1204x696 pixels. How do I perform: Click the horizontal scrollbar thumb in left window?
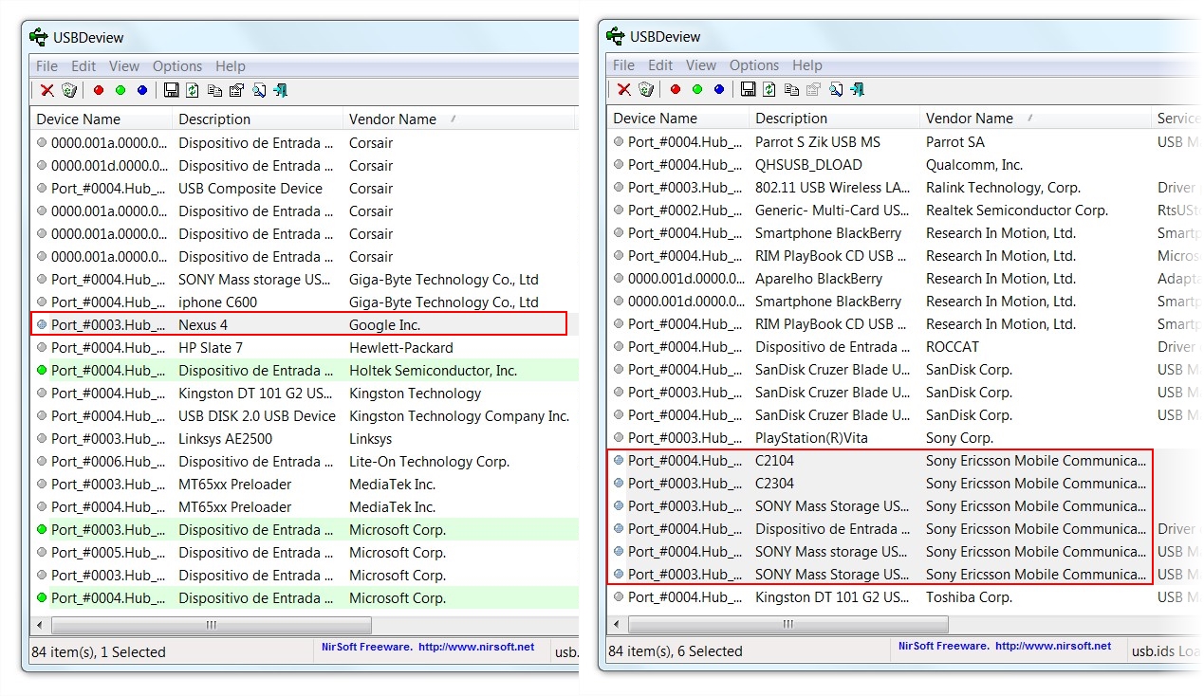coord(212,626)
